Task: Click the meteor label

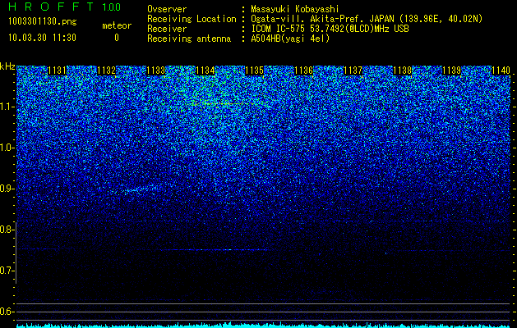Action: [117, 25]
